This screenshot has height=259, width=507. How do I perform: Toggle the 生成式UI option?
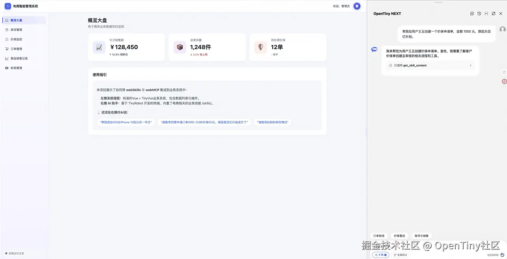coord(401,255)
